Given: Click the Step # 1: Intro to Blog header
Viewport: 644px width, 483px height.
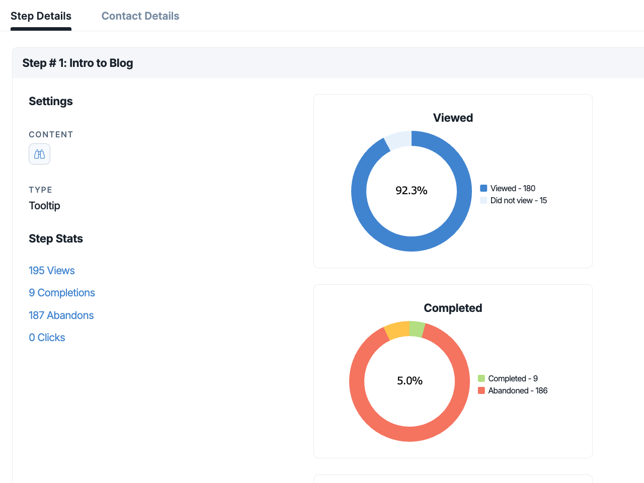Looking at the screenshot, I should 77,63.
